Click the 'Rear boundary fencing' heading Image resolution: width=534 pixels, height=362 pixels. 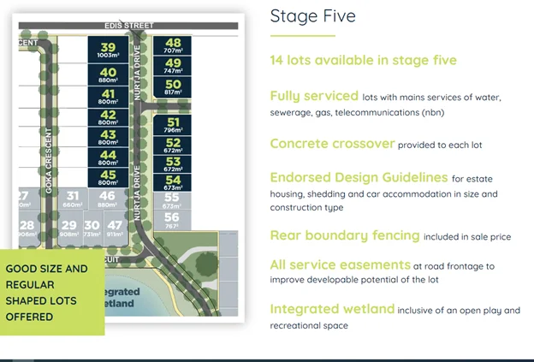pyautogui.click(x=345, y=235)
